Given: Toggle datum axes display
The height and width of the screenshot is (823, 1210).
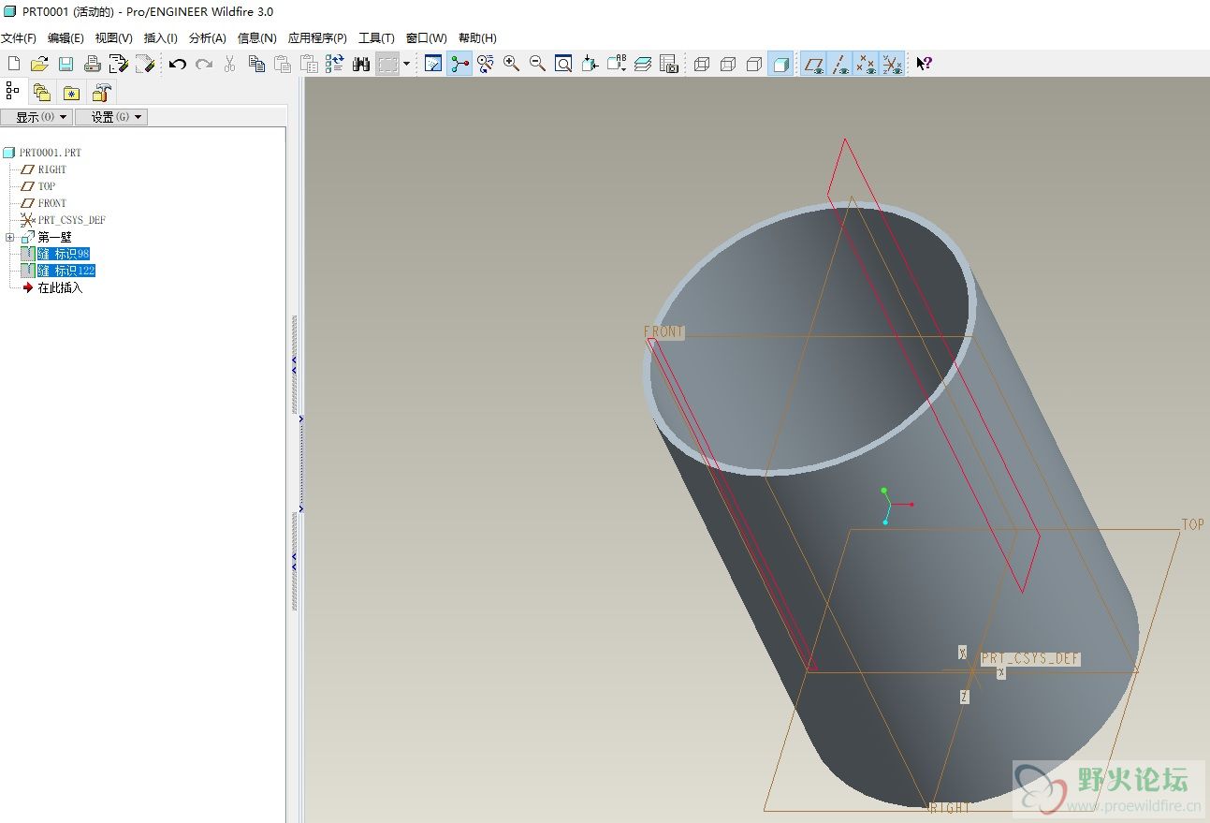Looking at the screenshot, I should 840,64.
